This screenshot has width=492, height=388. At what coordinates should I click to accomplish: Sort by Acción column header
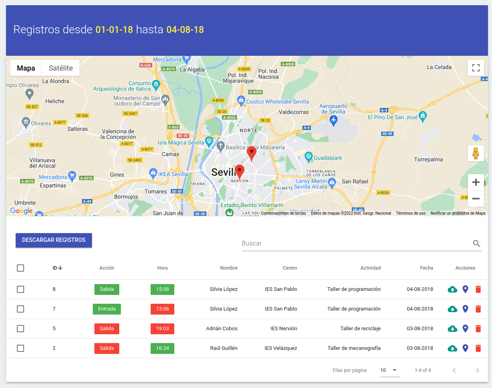(x=107, y=268)
